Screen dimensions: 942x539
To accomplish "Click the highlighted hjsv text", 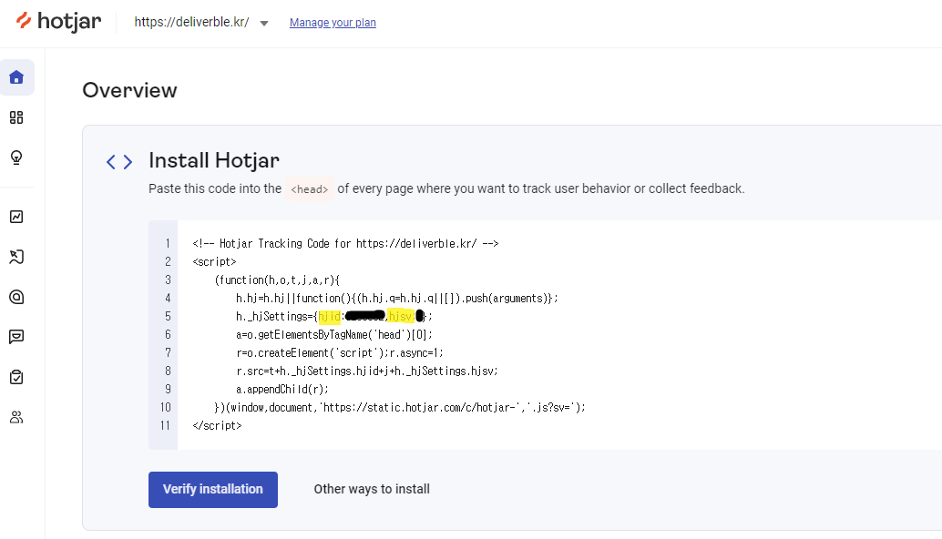I will tap(401, 316).
